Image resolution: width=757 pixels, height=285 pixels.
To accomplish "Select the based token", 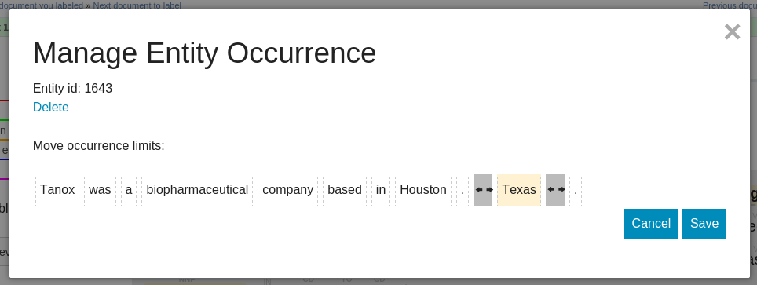I will point(345,190).
